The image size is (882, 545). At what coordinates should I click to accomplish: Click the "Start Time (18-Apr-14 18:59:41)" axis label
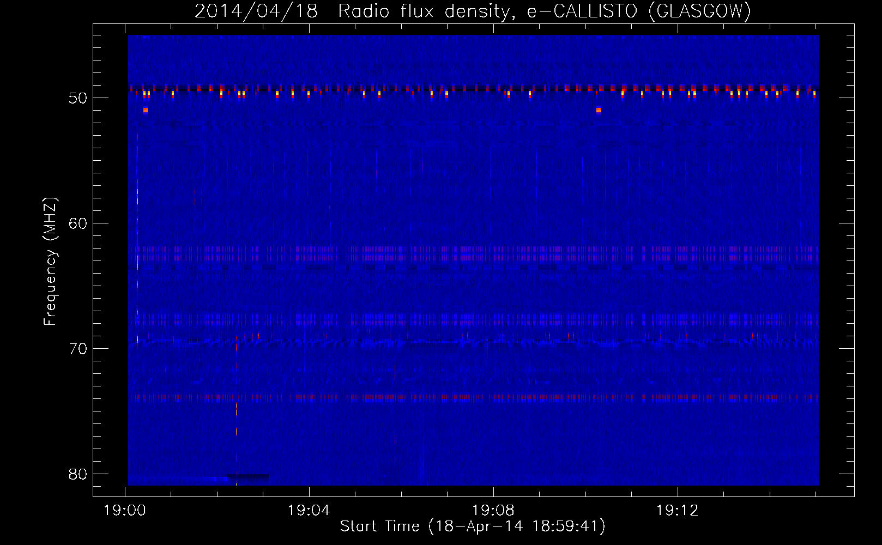click(473, 526)
